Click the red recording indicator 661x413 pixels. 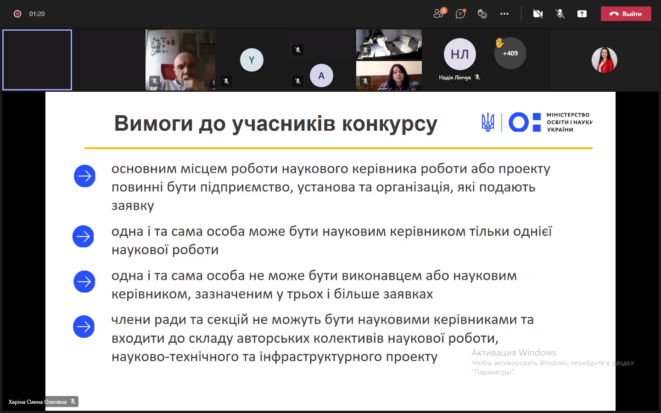[17, 14]
